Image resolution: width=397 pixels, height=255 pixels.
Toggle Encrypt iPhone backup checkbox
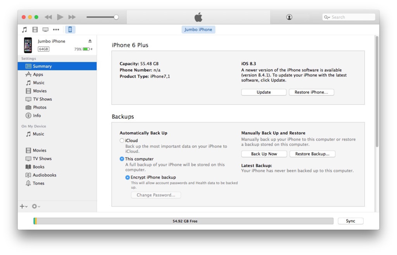128,177
